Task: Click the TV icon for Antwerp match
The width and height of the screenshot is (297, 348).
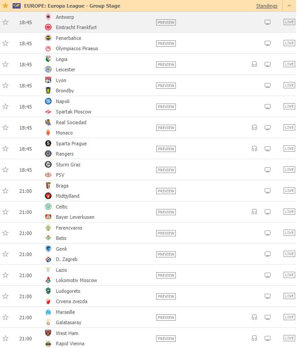Action: [x=267, y=22]
